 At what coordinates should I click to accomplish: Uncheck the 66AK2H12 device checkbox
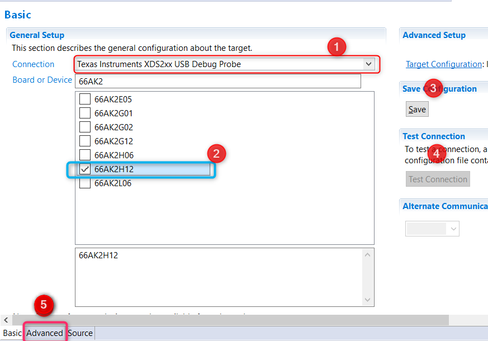tap(84, 169)
